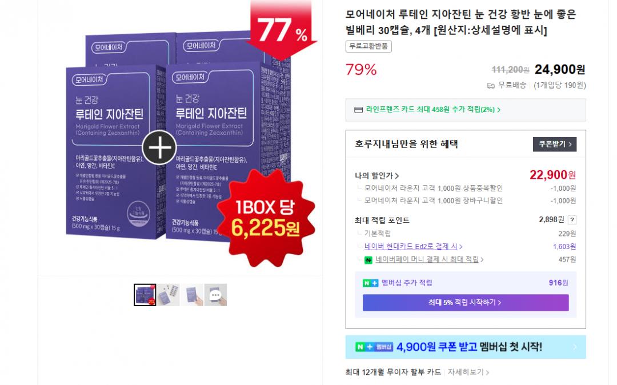The height and width of the screenshot is (385, 617).
Task: Open 라인프렌즈 카드 추가 적립 details
Action: [x=433, y=110]
